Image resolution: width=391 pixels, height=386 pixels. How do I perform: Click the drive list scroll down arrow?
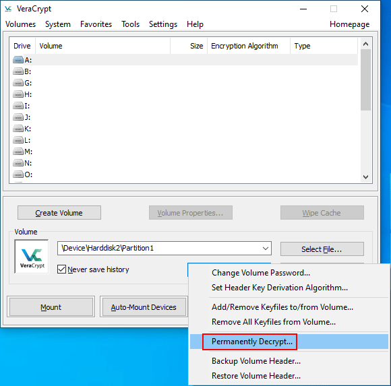click(x=365, y=177)
